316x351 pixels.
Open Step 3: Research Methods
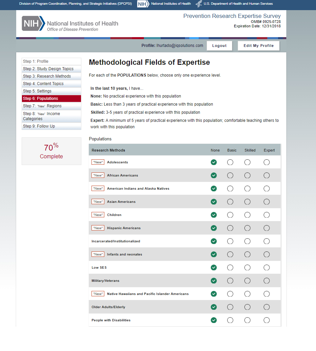[51, 76]
